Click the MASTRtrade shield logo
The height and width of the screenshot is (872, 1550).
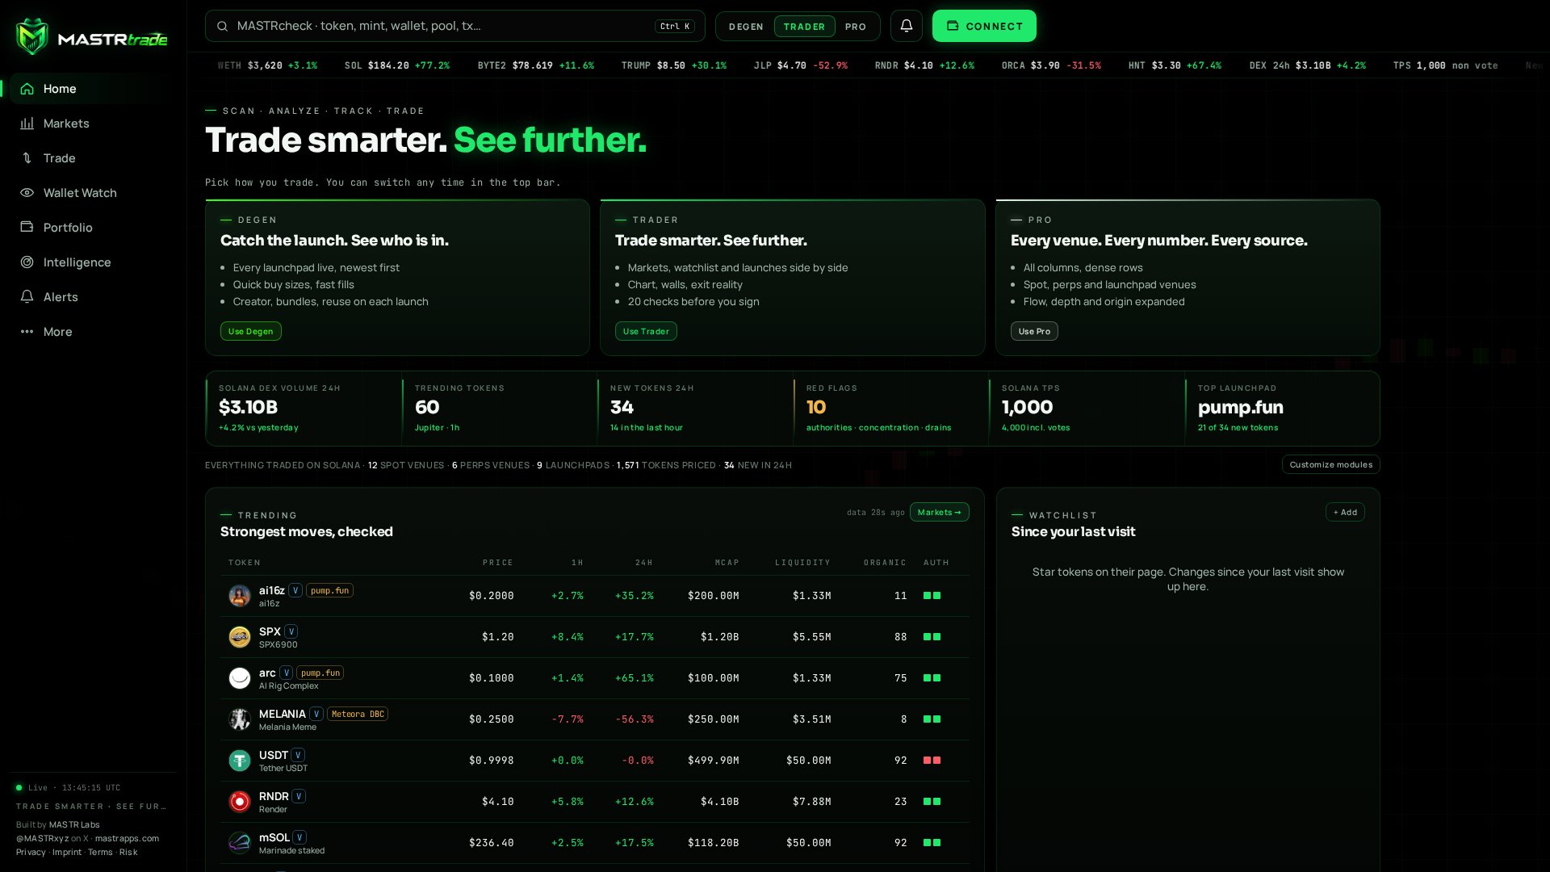click(32, 36)
